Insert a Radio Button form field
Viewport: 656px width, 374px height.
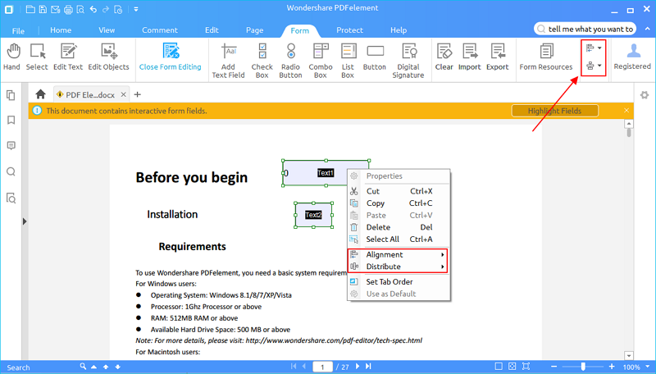[290, 61]
